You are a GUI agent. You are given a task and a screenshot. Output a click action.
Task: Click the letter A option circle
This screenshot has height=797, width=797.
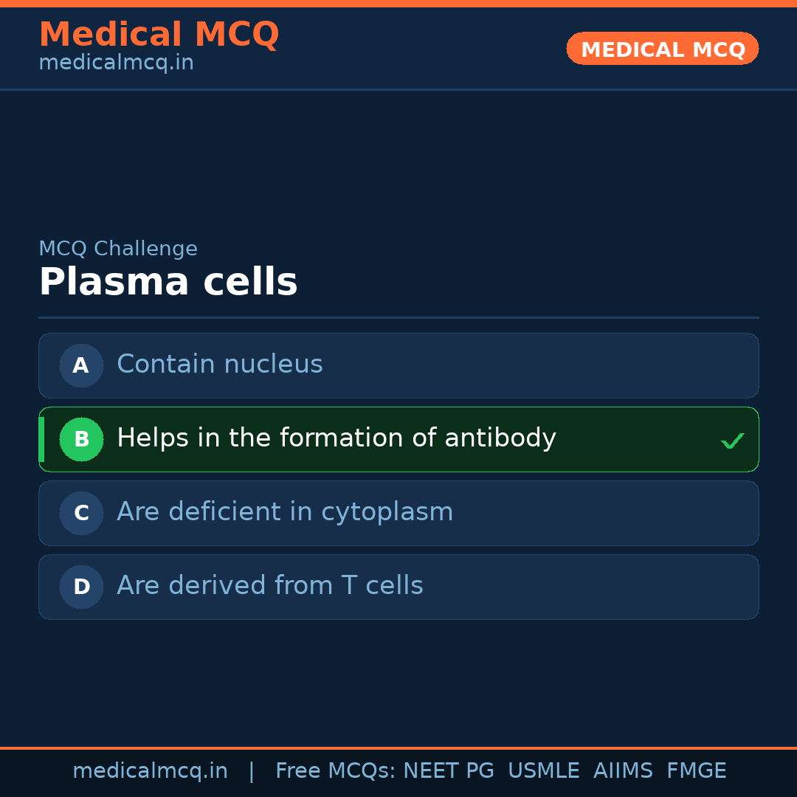pos(81,365)
